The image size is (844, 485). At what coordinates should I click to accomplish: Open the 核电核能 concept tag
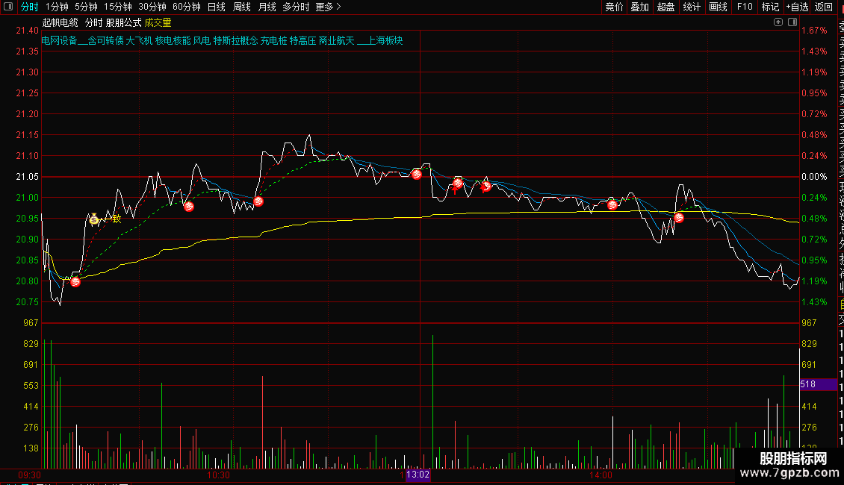173,40
